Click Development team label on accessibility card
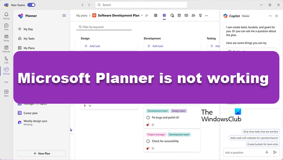Viewport: 283px width, 160px height. 179,135
